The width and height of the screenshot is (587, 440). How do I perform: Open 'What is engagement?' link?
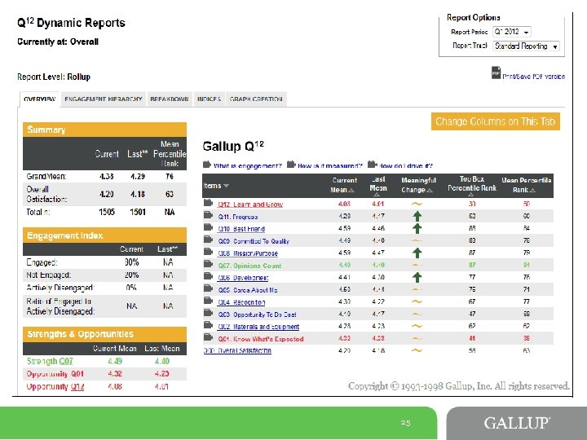click(x=248, y=165)
